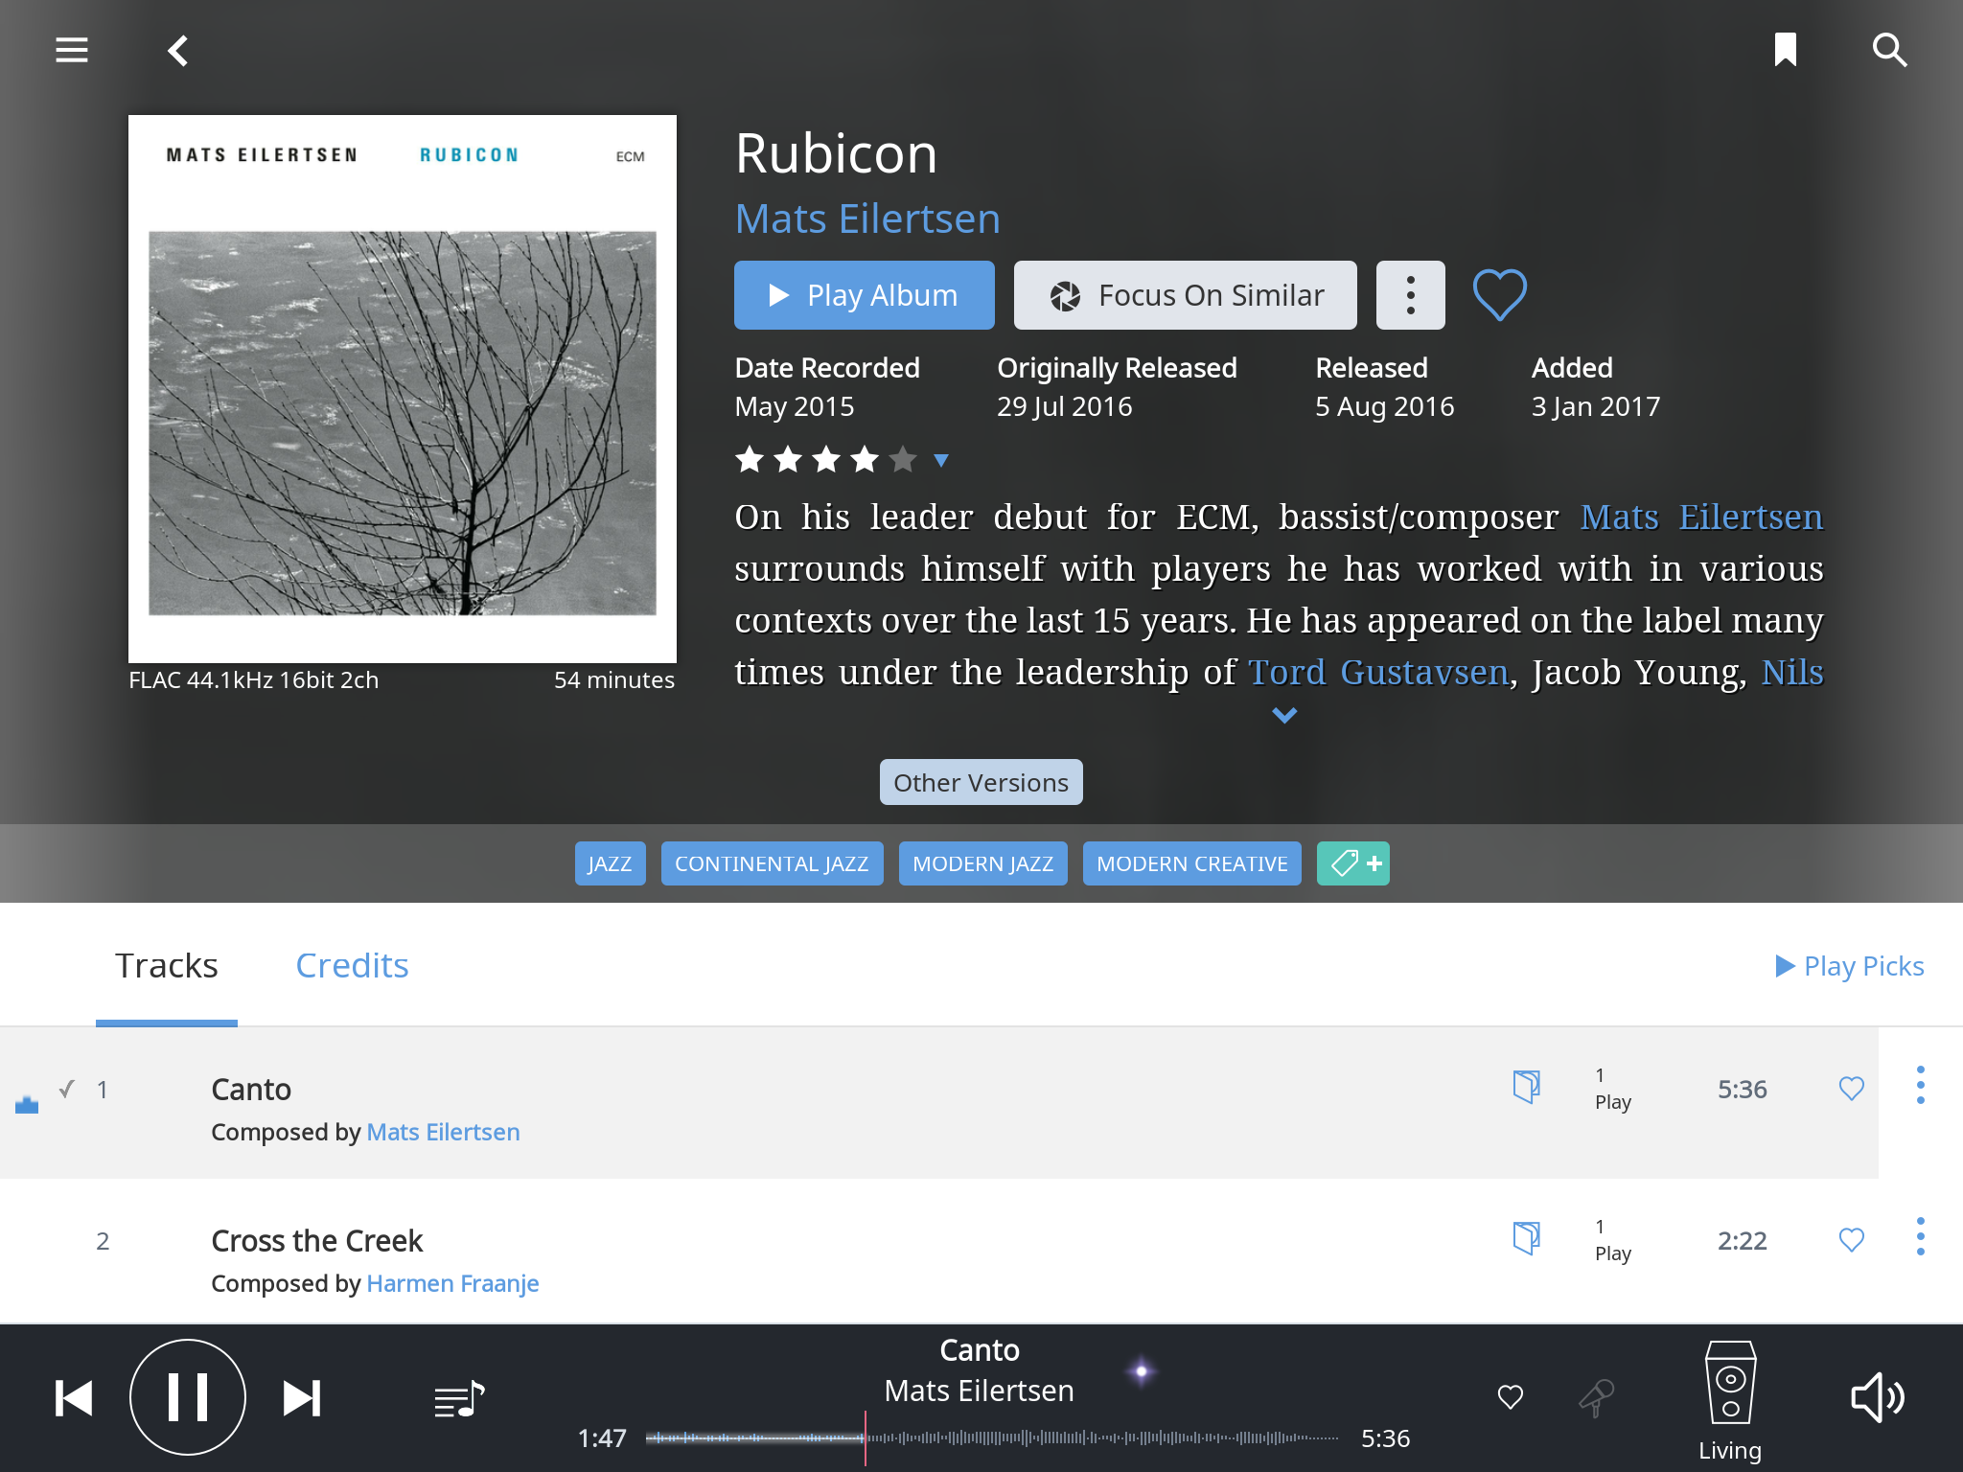This screenshot has height=1472, width=1963.
Task: Open the hamburger navigation menu
Action: pos(72,50)
